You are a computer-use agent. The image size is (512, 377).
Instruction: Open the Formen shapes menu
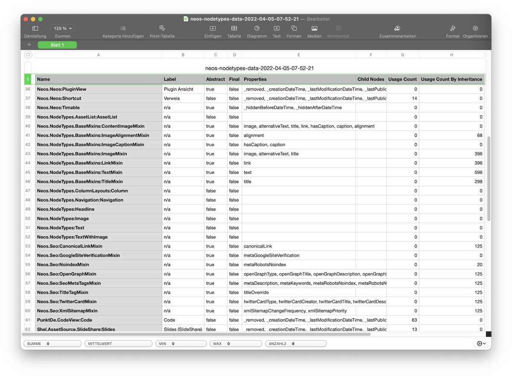[x=294, y=28]
